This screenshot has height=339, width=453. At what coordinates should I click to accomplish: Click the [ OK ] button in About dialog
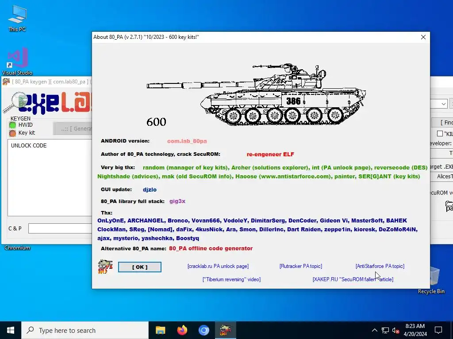(x=139, y=267)
